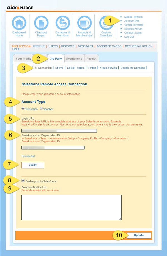Click the Log Out link

pos(129,37)
